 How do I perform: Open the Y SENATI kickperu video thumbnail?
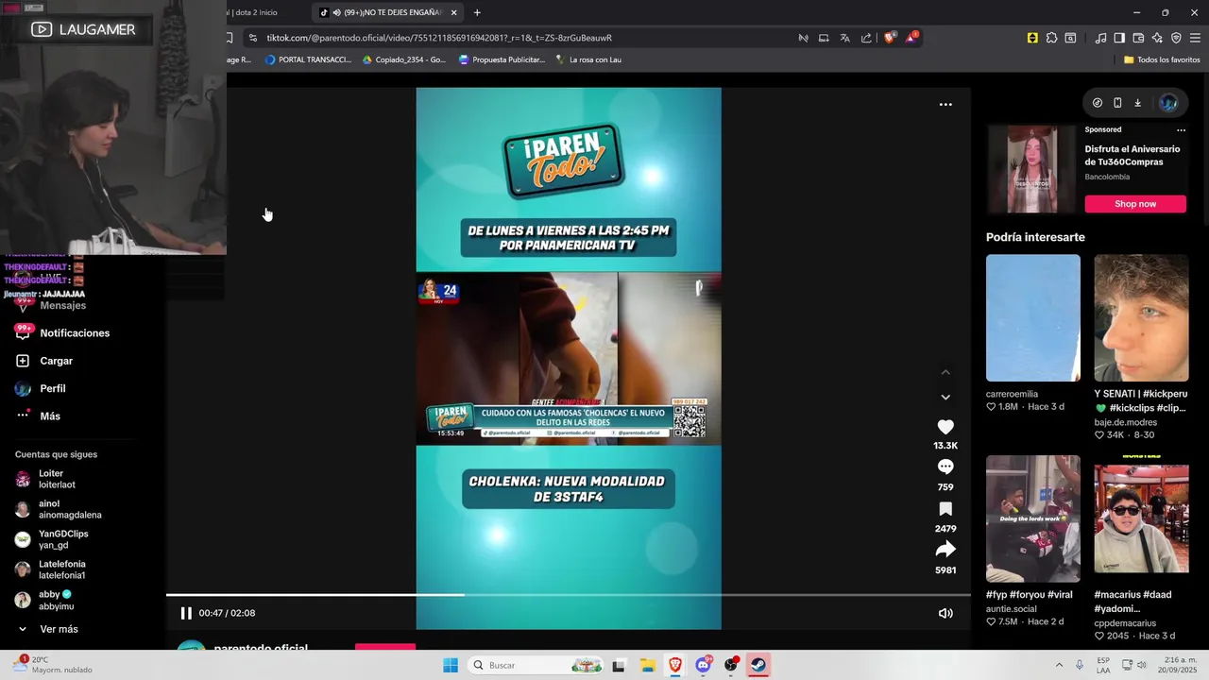(1141, 317)
